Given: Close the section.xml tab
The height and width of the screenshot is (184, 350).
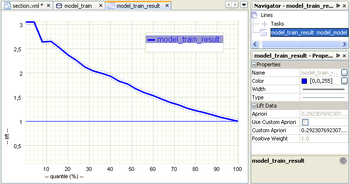Looking at the screenshot, I should click(48, 6).
